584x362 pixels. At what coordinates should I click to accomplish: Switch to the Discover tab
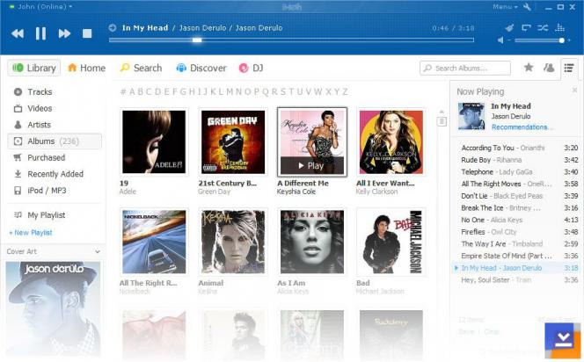(201, 68)
